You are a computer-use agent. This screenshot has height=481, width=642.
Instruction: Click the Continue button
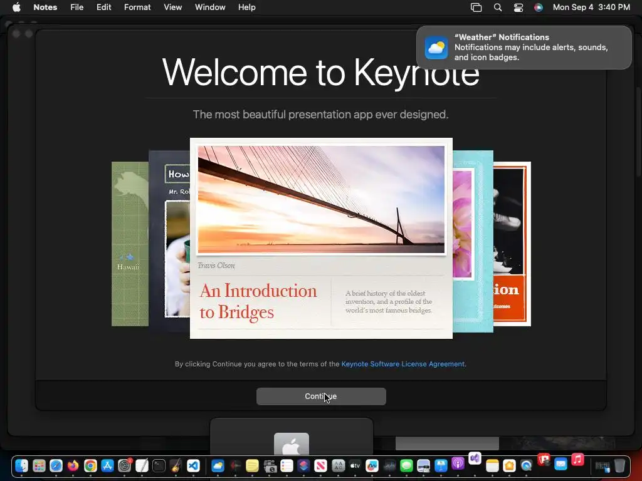(x=321, y=396)
